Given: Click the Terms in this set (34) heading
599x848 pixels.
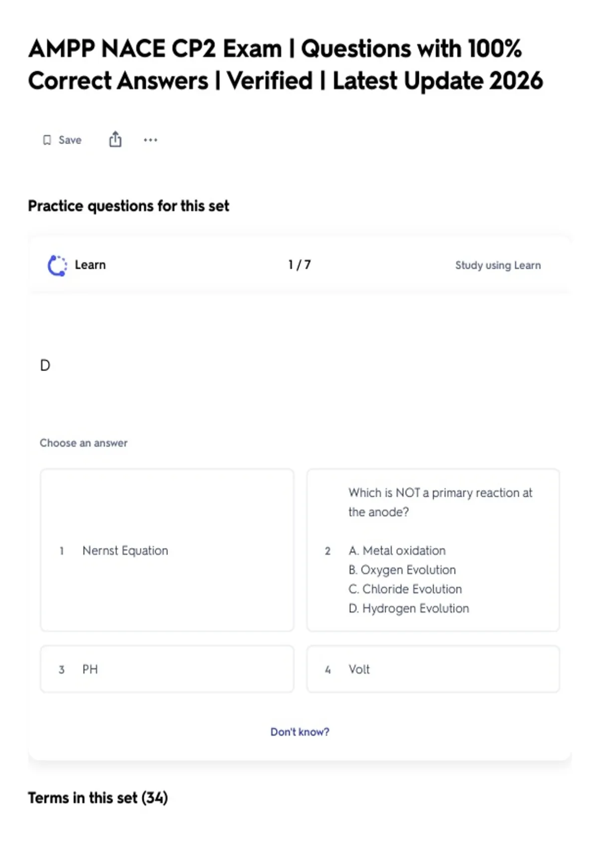Looking at the screenshot, I should [x=98, y=798].
